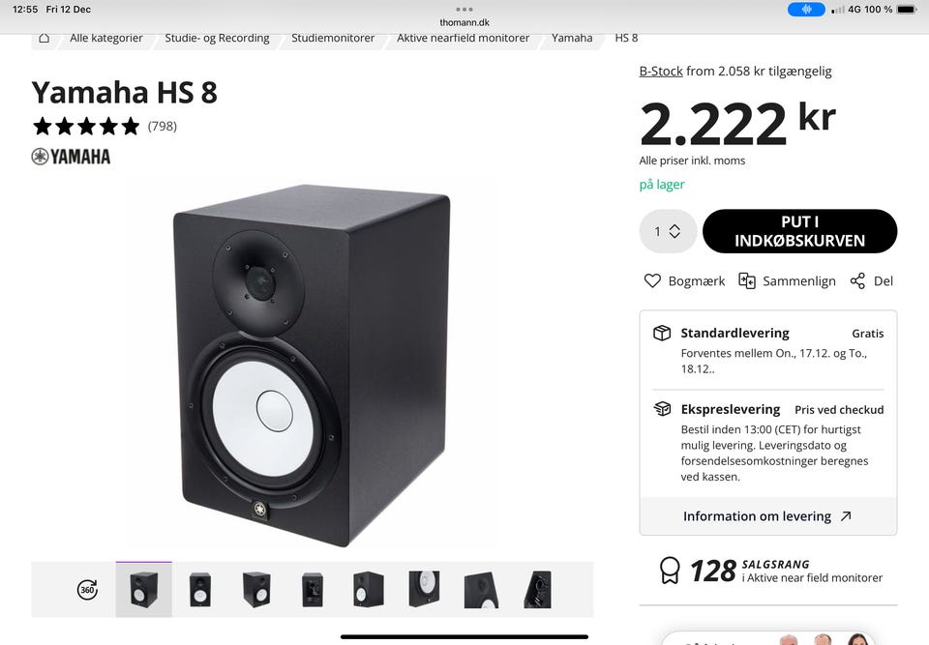Open the 798 reviews count
Image resolution: width=929 pixels, height=645 pixels.
click(x=163, y=126)
